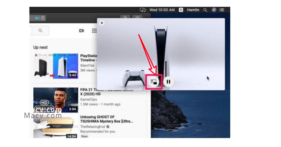The image size is (281, 147).
Task: Reload the page in the browser
Action: [x=43, y=18]
